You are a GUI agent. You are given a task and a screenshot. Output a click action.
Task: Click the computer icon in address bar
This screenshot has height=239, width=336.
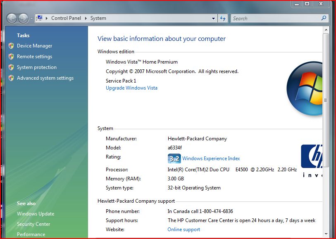coord(40,18)
